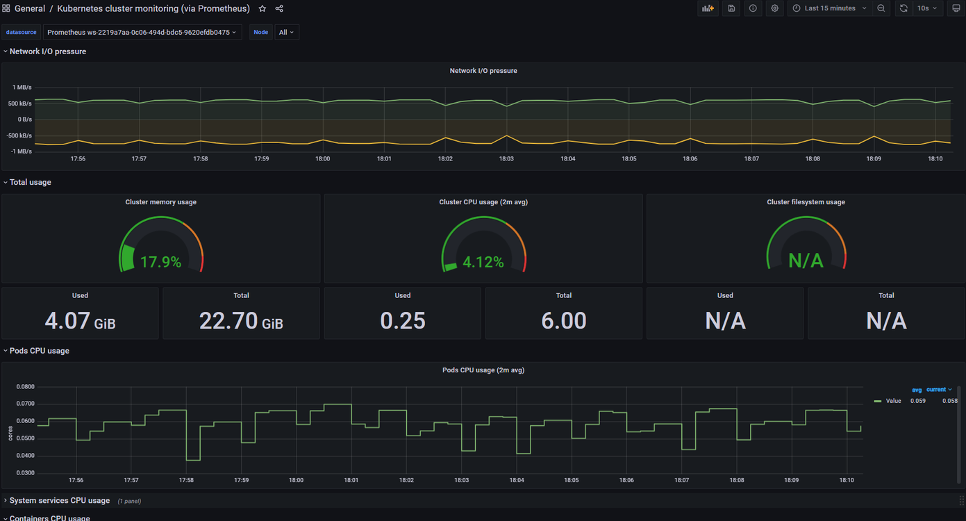This screenshot has height=521, width=966.
Task: Open dashboard settings gear icon
Action: pos(775,8)
